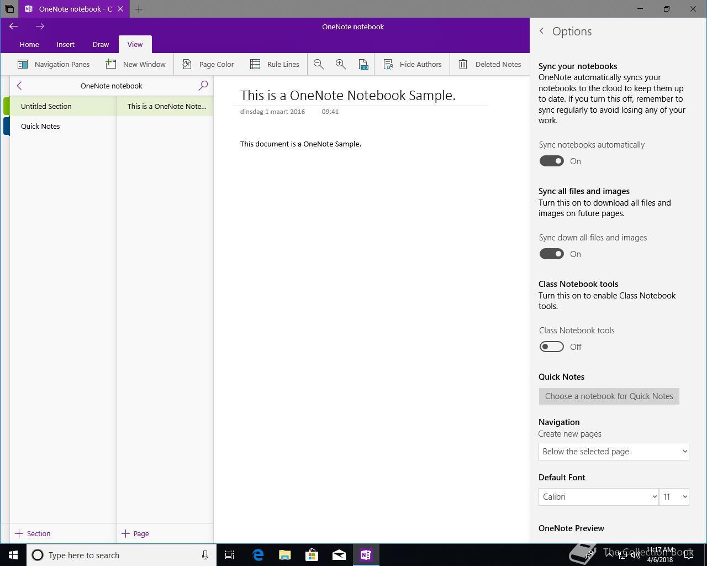Turn off Sync down all files and images
This screenshot has width=707, height=566.
pos(552,254)
